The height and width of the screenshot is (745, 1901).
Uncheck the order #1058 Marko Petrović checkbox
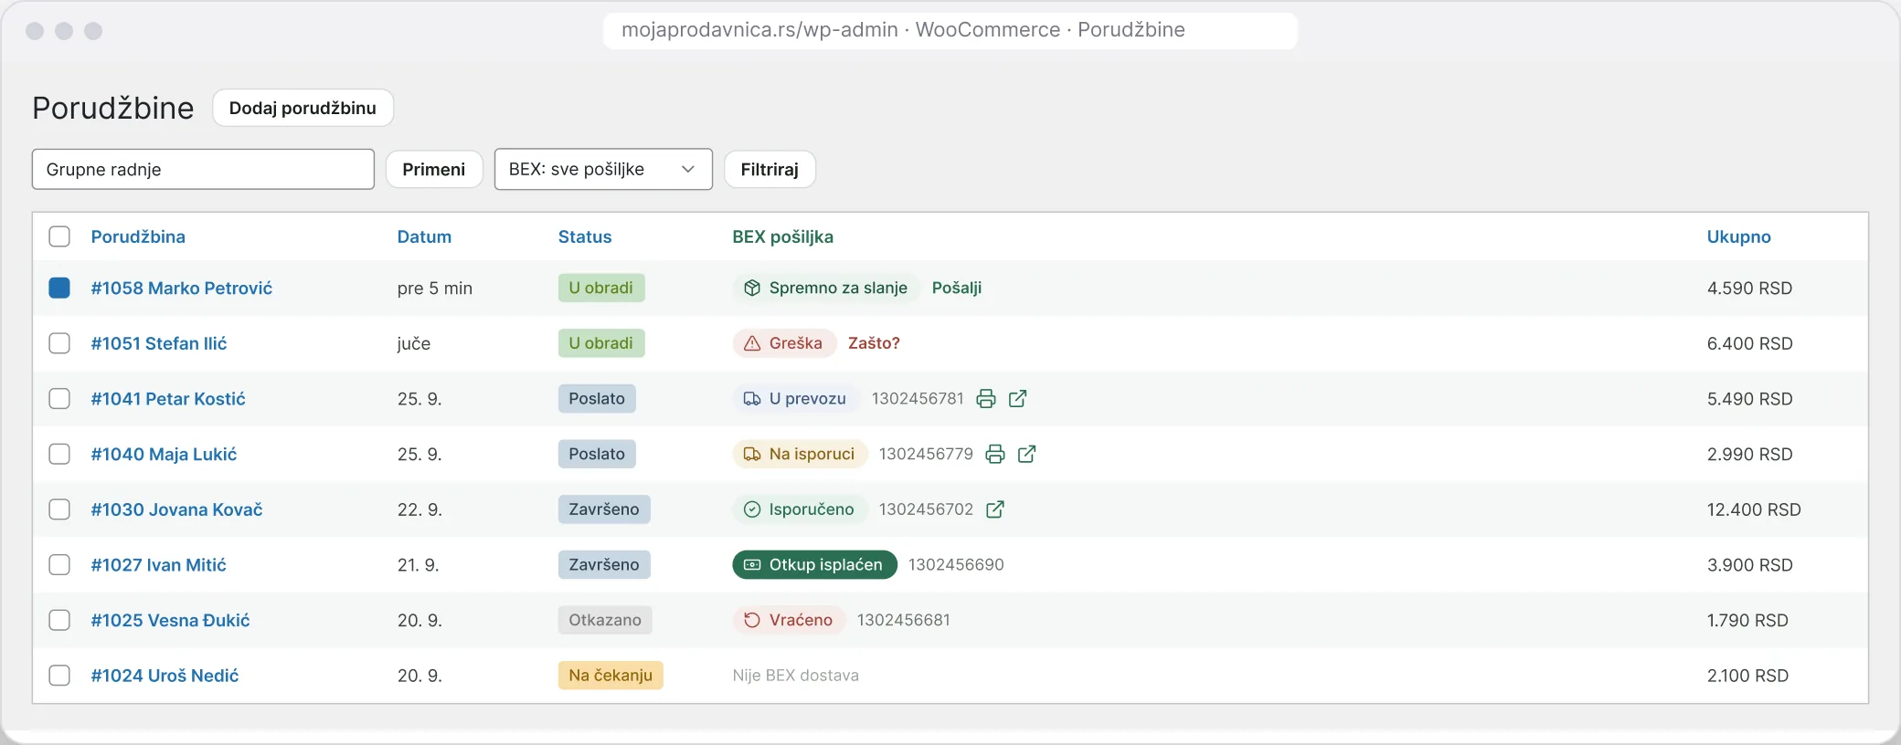[59, 289]
